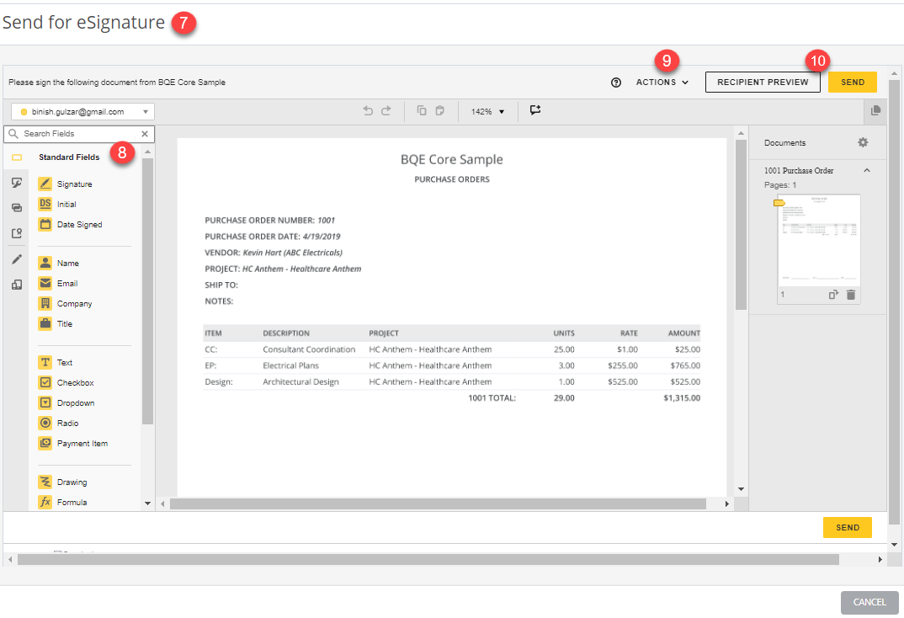The height and width of the screenshot is (618, 904).
Task: Select the Signature field
Action: click(65, 184)
